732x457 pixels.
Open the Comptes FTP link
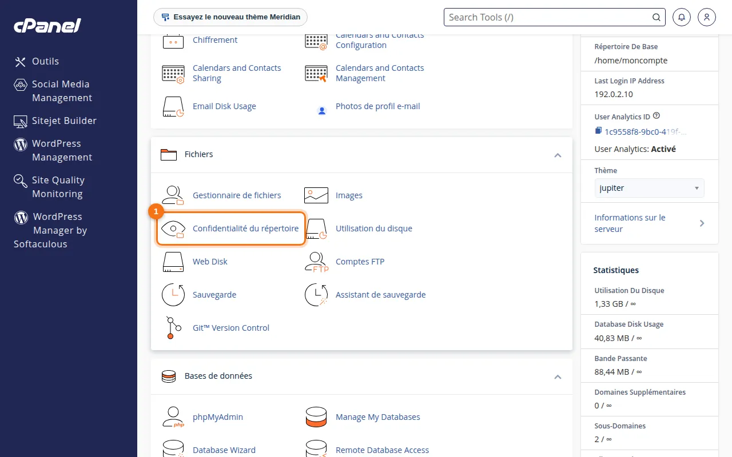coord(360,262)
